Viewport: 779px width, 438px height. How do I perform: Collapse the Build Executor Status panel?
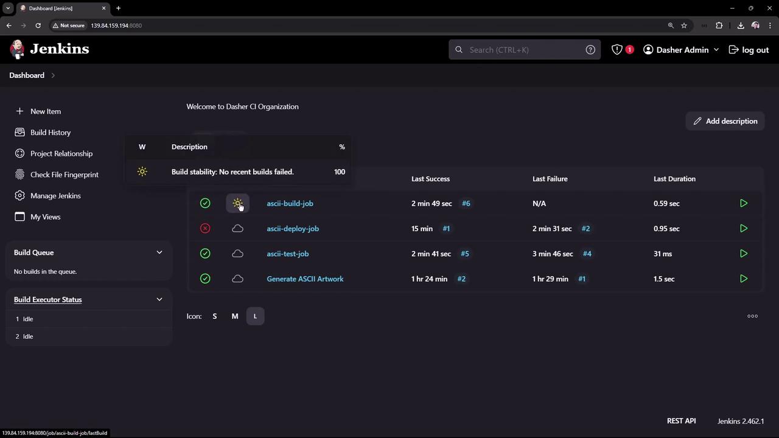coord(159,299)
